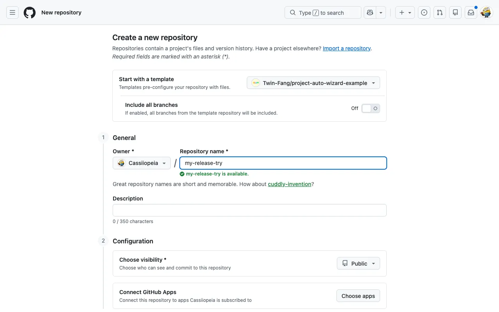
Task: Go to the GitHub home logo
Action: coord(30,12)
